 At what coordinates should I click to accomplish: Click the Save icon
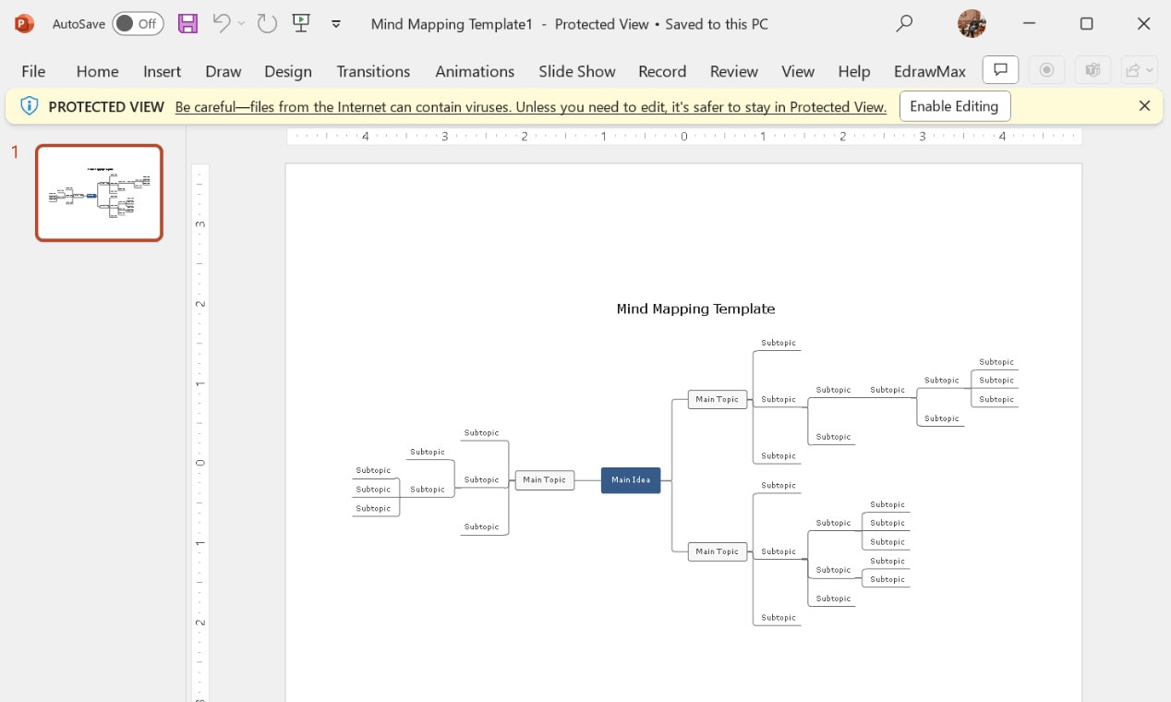(187, 24)
